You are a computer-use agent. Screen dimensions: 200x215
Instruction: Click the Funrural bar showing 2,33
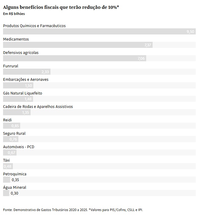[x=27, y=72]
